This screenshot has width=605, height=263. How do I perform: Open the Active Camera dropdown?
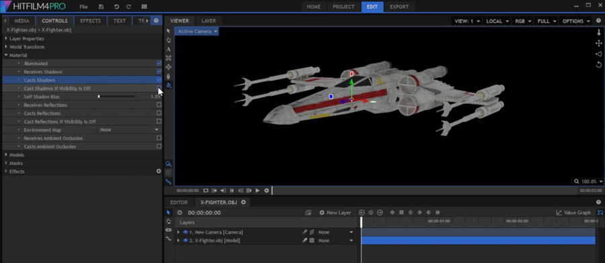pos(197,32)
